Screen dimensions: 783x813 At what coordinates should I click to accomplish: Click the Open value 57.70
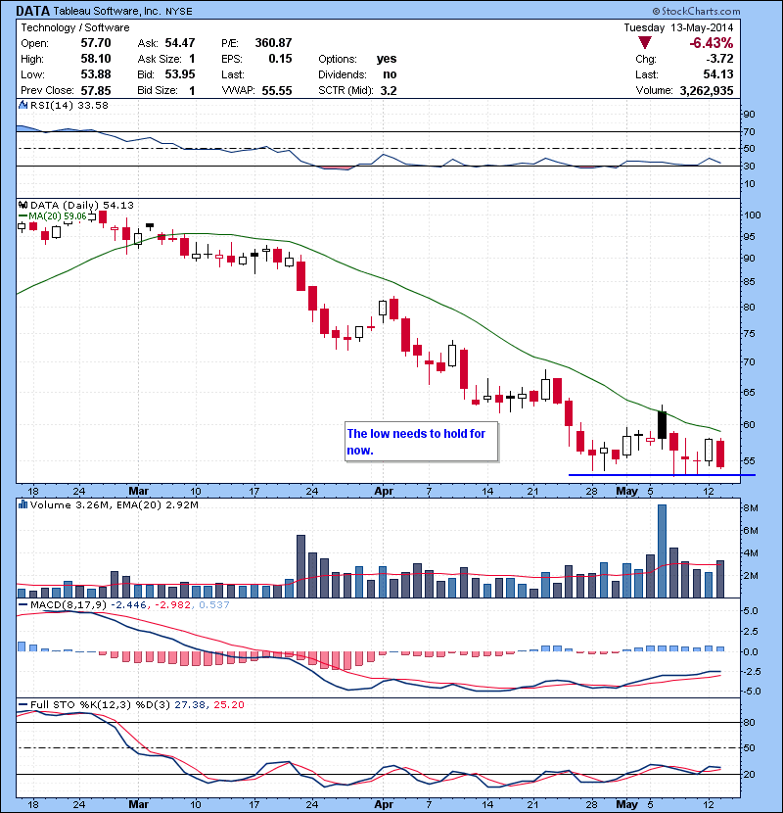pos(96,42)
